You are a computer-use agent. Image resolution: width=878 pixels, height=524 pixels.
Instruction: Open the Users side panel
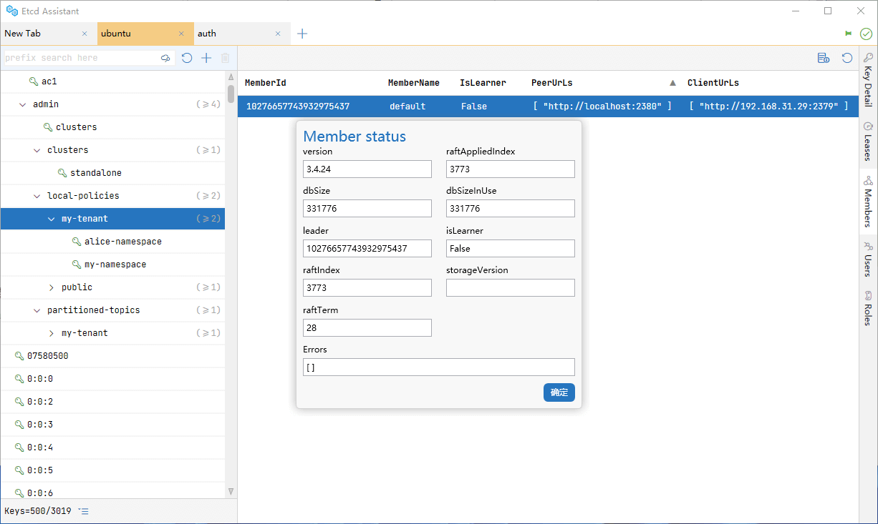tap(868, 259)
